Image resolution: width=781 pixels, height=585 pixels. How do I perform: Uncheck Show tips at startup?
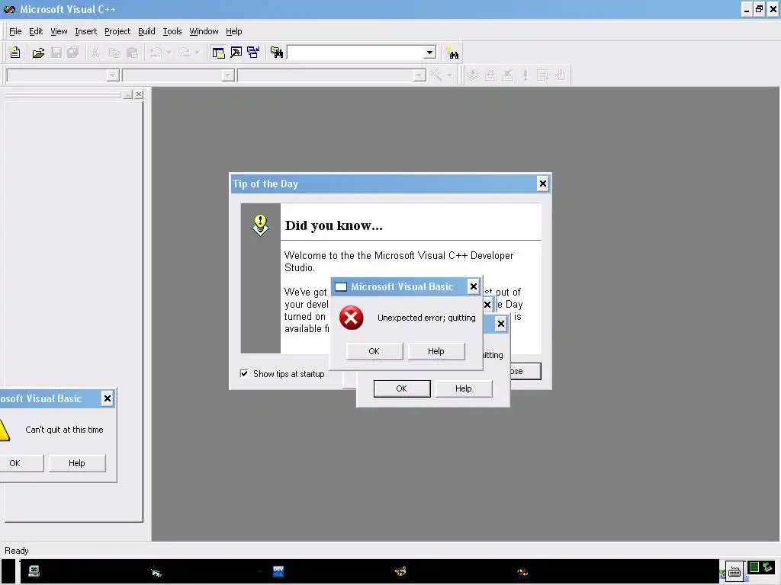[244, 373]
